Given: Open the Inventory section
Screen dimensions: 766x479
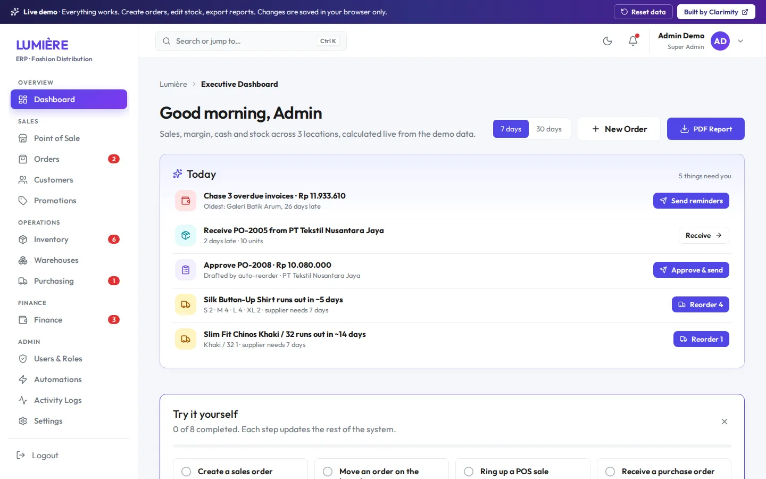Looking at the screenshot, I should pos(69,240).
